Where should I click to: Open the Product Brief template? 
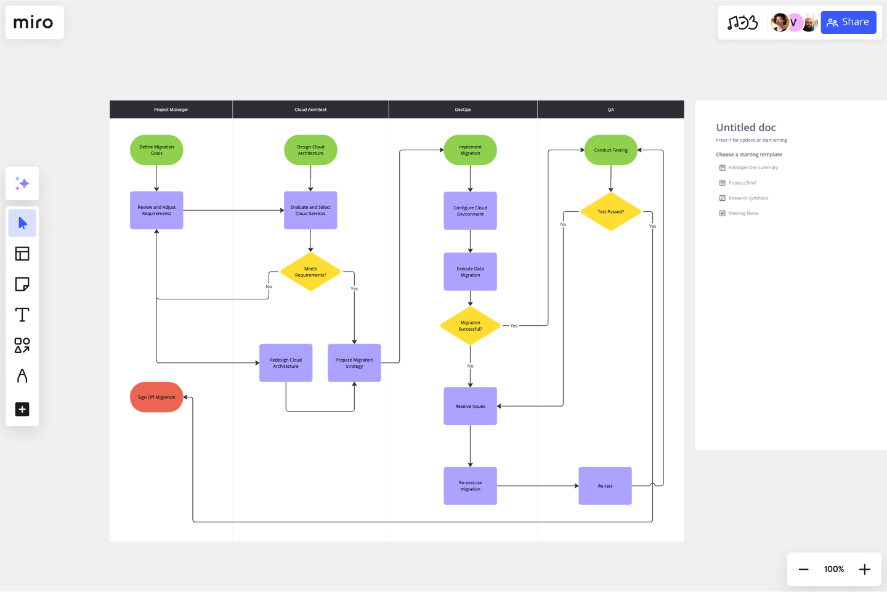[x=742, y=182]
